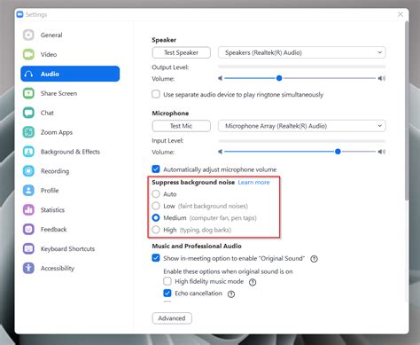The image size is (420, 345).
Task: Switch to Background & Effects settings
Action: click(70, 152)
